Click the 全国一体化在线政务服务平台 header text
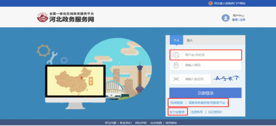The height and width of the screenshot is (126, 276). 71,13
